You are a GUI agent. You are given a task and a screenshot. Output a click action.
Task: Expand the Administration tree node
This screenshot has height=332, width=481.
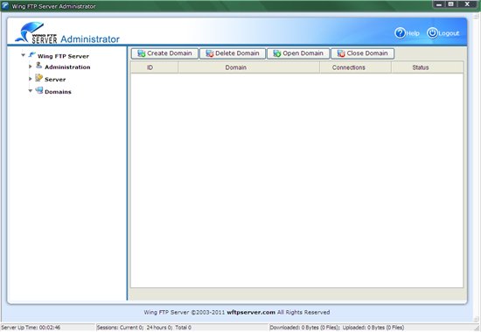pos(30,67)
